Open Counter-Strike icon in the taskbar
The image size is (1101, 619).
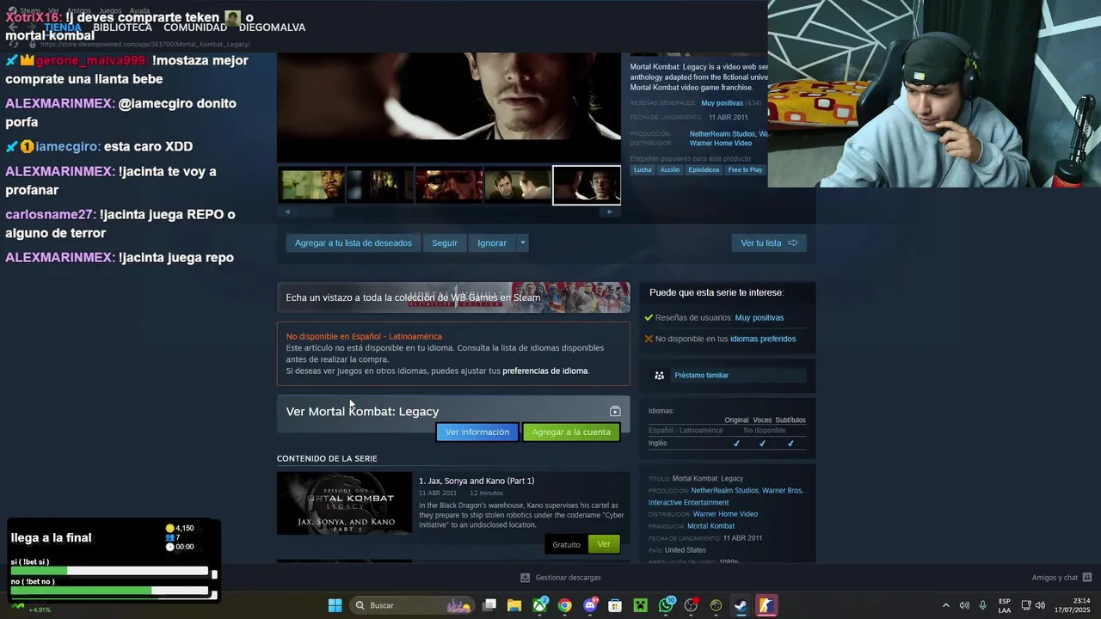coord(766,605)
